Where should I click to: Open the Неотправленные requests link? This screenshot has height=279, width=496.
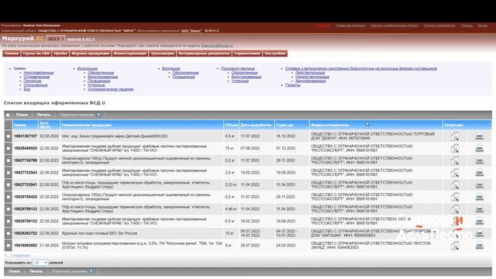(x=39, y=73)
